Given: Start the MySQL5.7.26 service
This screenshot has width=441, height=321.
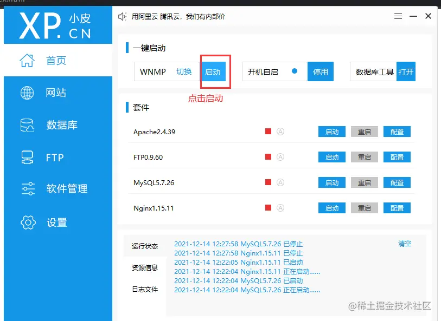Looking at the screenshot, I should coord(331,182).
